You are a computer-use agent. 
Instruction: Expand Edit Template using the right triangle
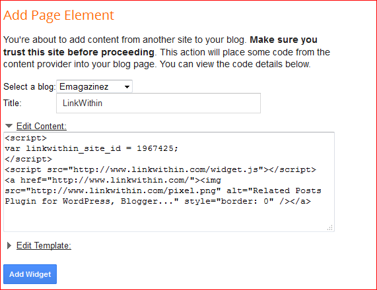[x=9, y=245]
